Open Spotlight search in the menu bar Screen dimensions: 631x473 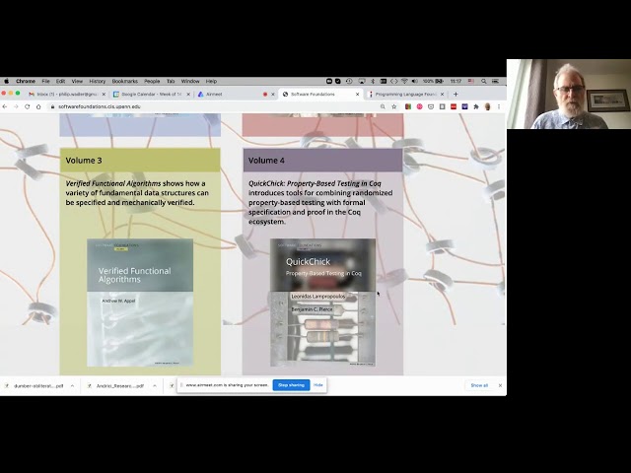click(x=484, y=81)
